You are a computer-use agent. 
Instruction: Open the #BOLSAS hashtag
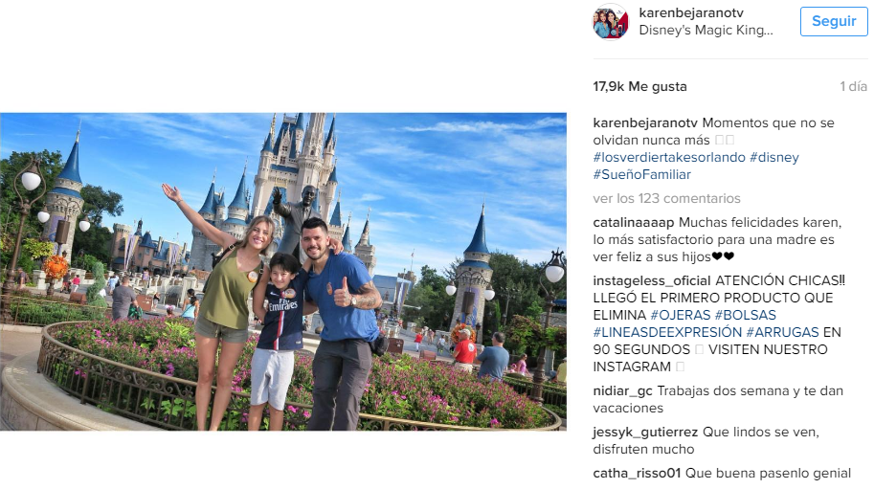[x=745, y=315]
